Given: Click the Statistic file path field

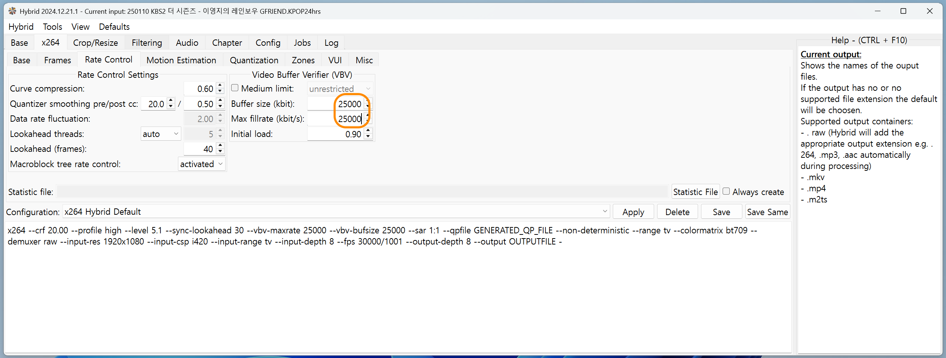Looking at the screenshot, I should pos(362,192).
